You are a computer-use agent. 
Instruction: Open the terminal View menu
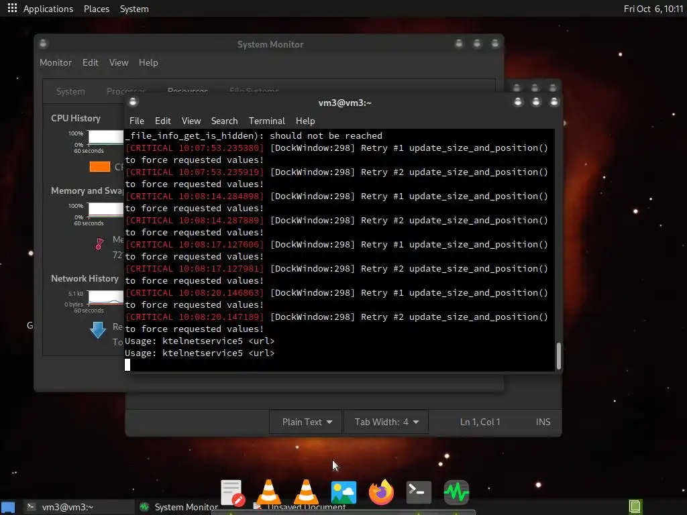pos(191,121)
